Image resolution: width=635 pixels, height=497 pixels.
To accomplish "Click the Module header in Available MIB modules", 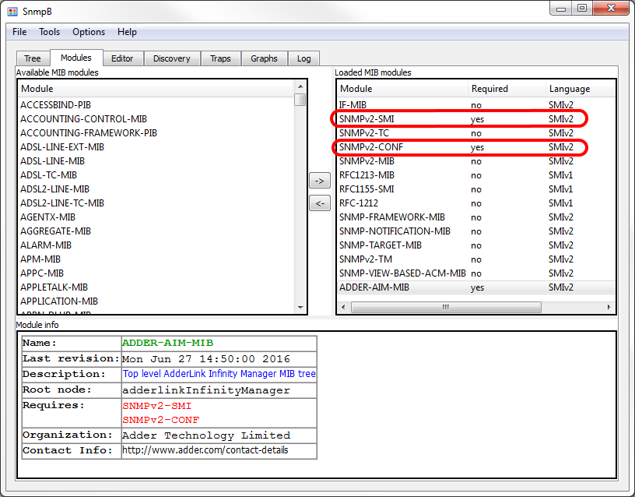I will tap(156, 89).
